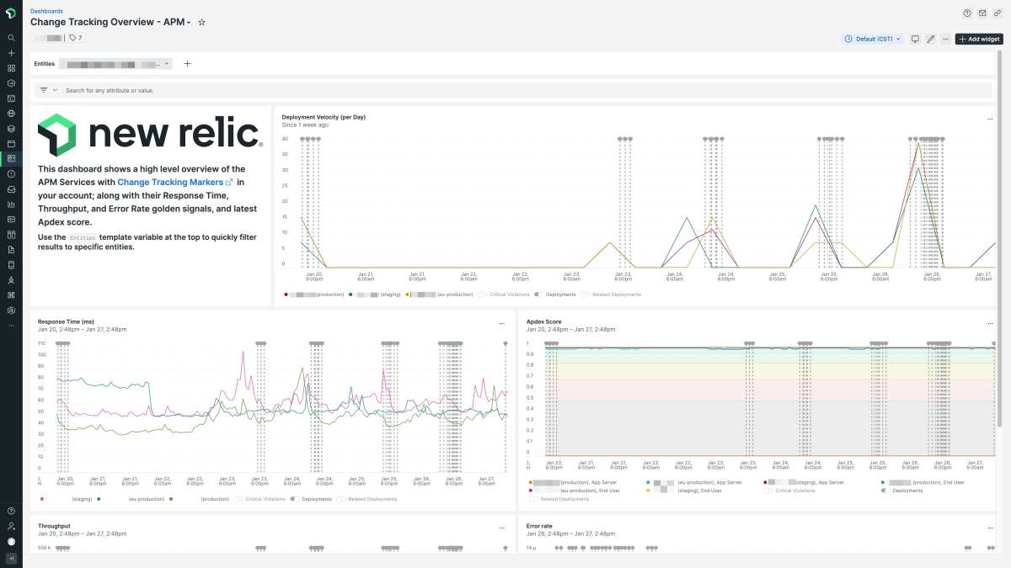Open the envelope feedback icon in the header
Screen dimensions: 1011x568
pos(982,13)
